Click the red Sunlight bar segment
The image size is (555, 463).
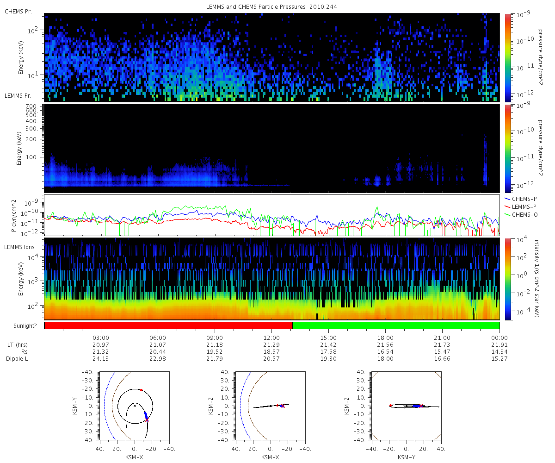pyautogui.click(x=168, y=325)
